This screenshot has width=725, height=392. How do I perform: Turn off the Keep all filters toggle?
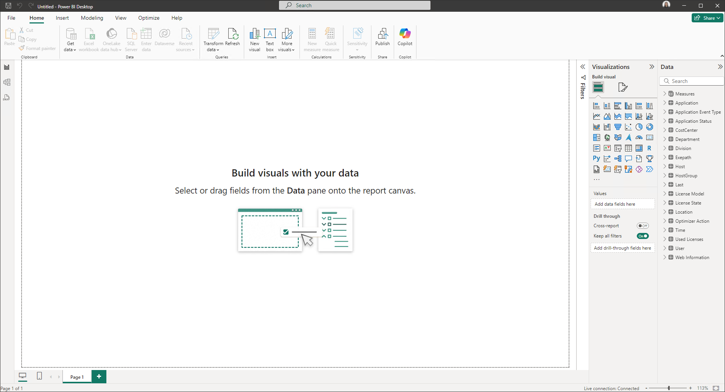point(642,236)
